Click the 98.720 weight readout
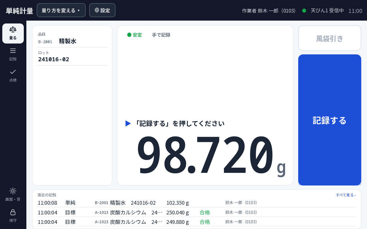The width and height of the screenshot is (367, 229). [x=205, y=155]
